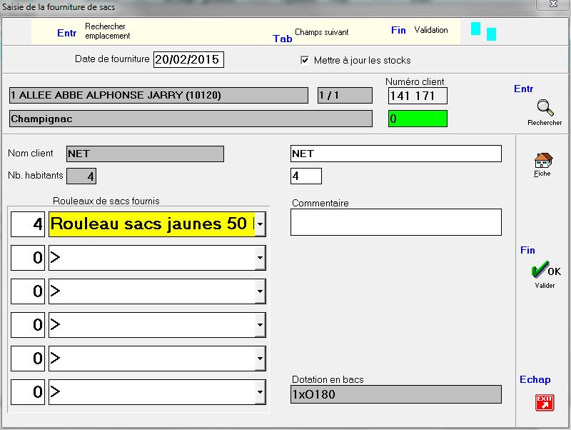Image resolution: width=571 pixels, height=430 pixels.
Task: Click the editable habitants count field
Action: [x=305, y=176]
